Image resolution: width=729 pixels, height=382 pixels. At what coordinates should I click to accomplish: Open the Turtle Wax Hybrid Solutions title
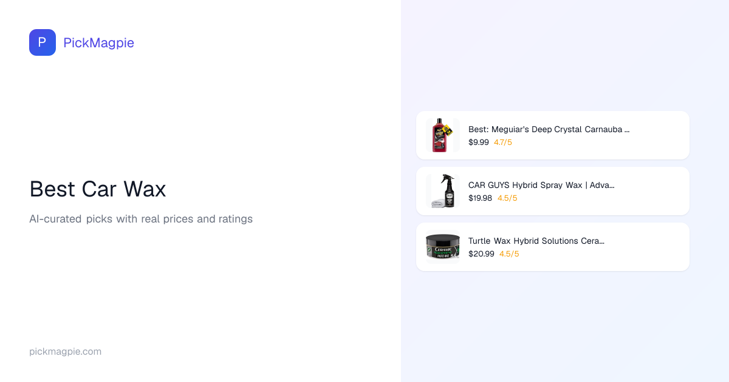point(536,241)
